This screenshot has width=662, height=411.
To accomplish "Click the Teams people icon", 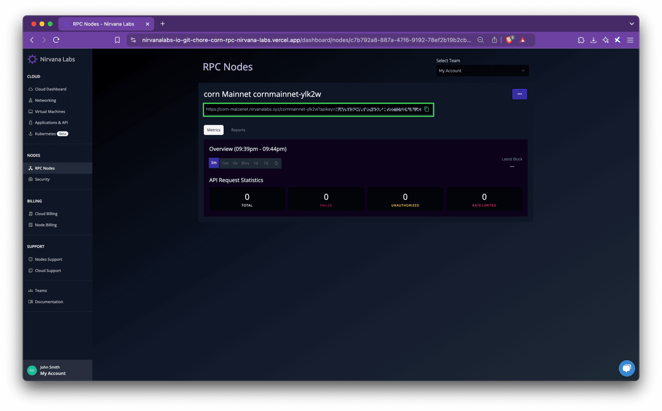I will pos(31,291).
